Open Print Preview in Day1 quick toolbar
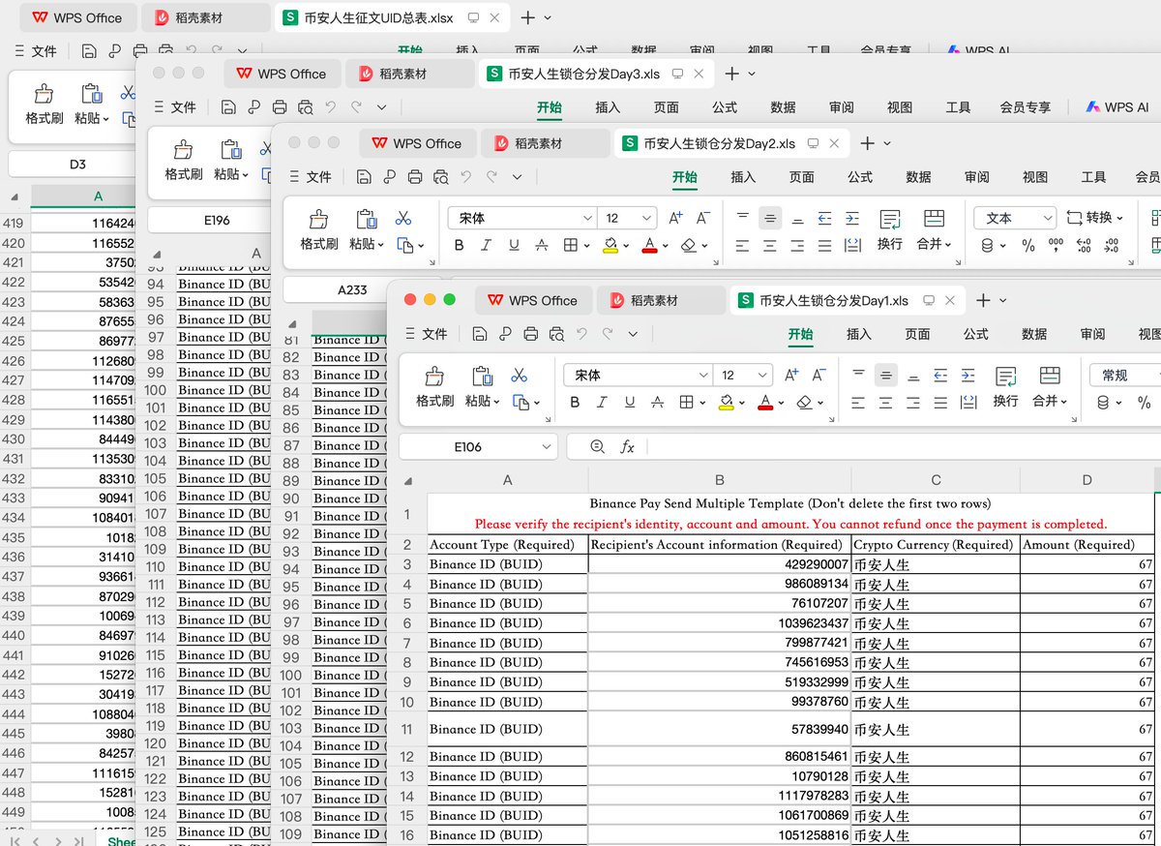 tap(556, 334)
